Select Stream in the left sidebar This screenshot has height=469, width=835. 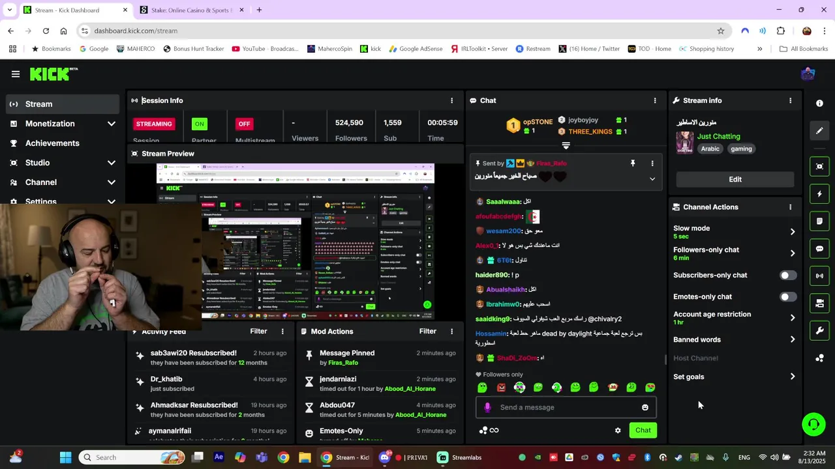coord(63,104)
